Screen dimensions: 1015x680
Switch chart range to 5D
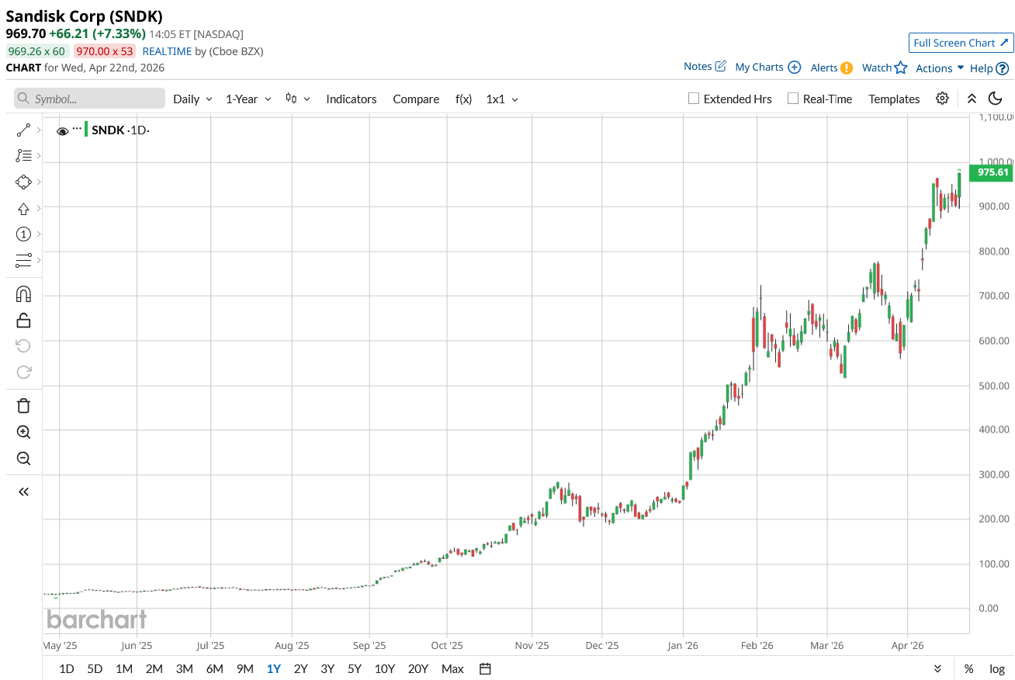[x=95, y=668]
